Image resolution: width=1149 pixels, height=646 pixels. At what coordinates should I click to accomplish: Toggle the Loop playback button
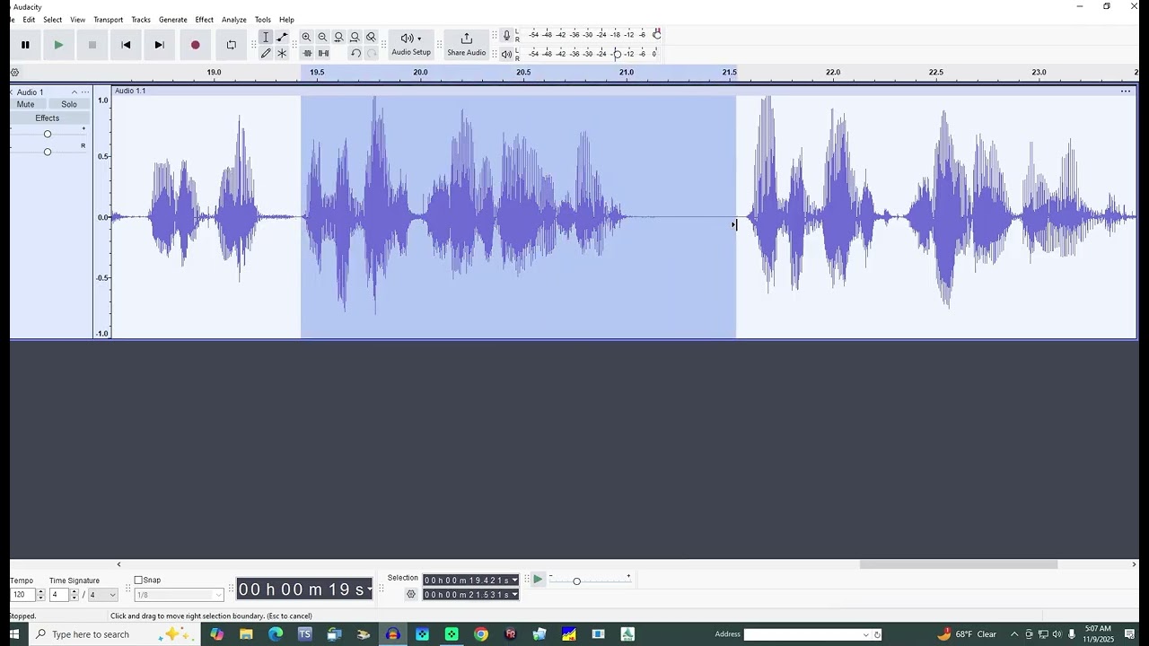click(x=231, y=45)
